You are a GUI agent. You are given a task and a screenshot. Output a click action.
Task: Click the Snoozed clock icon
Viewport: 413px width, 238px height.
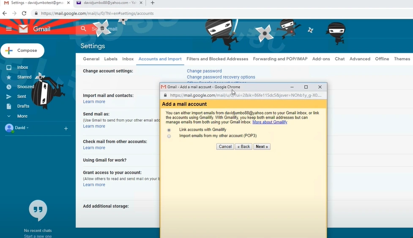click(x=9, y=87)
